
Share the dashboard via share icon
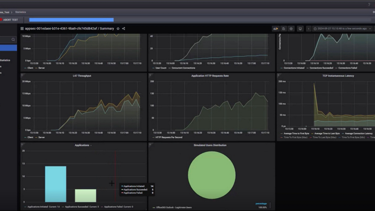[124, 29]
